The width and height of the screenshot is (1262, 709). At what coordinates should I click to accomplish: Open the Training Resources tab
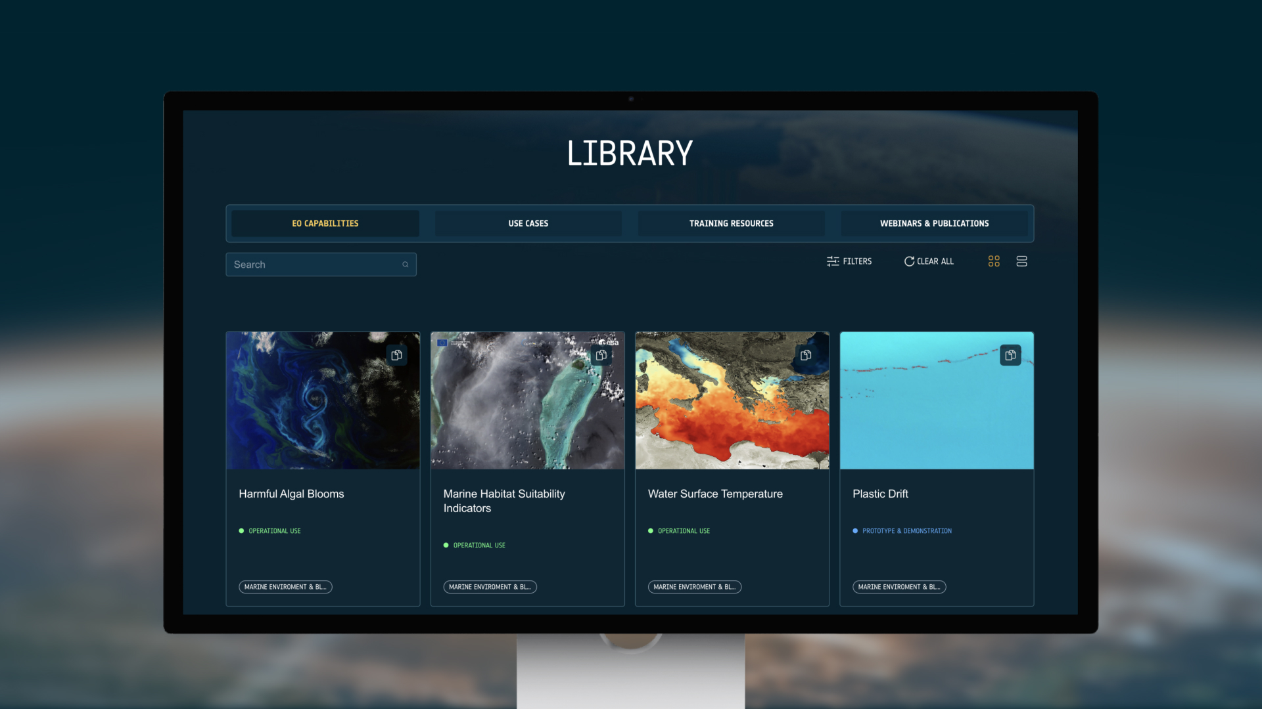pyautogui.click(x=731, y=223)
